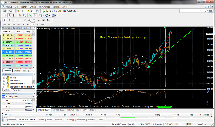Toggle the Data Window icon
215x127 pixels.
click(x=23, y=11)
